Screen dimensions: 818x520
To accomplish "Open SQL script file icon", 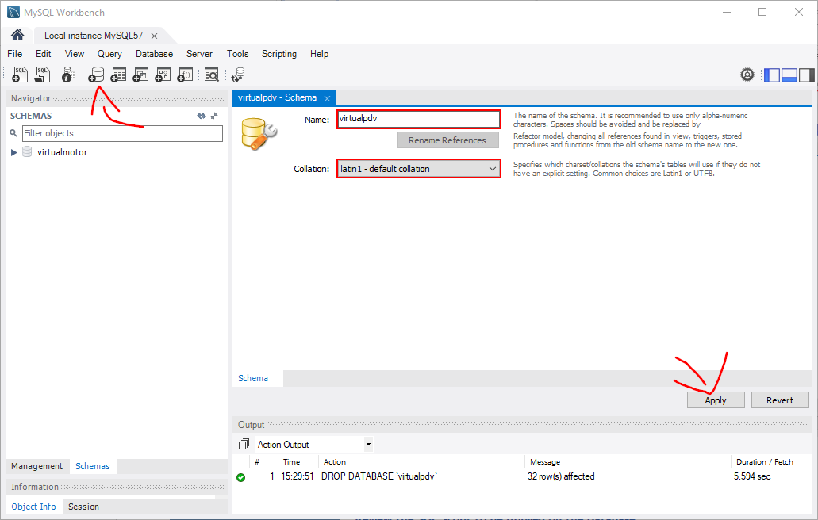I will click(42, 75).
